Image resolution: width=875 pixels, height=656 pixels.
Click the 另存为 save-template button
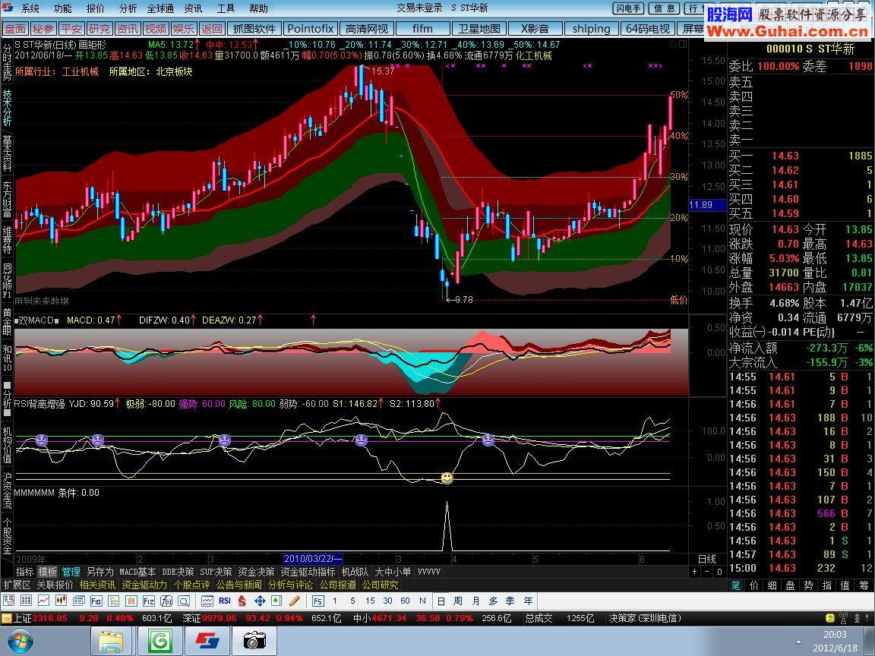[x=100, y=572]
